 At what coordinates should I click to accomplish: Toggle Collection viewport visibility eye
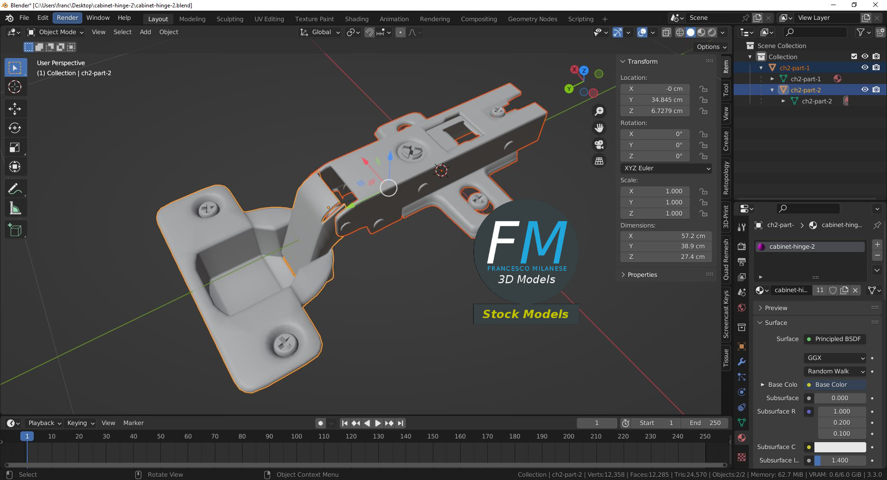coord(865,56)
